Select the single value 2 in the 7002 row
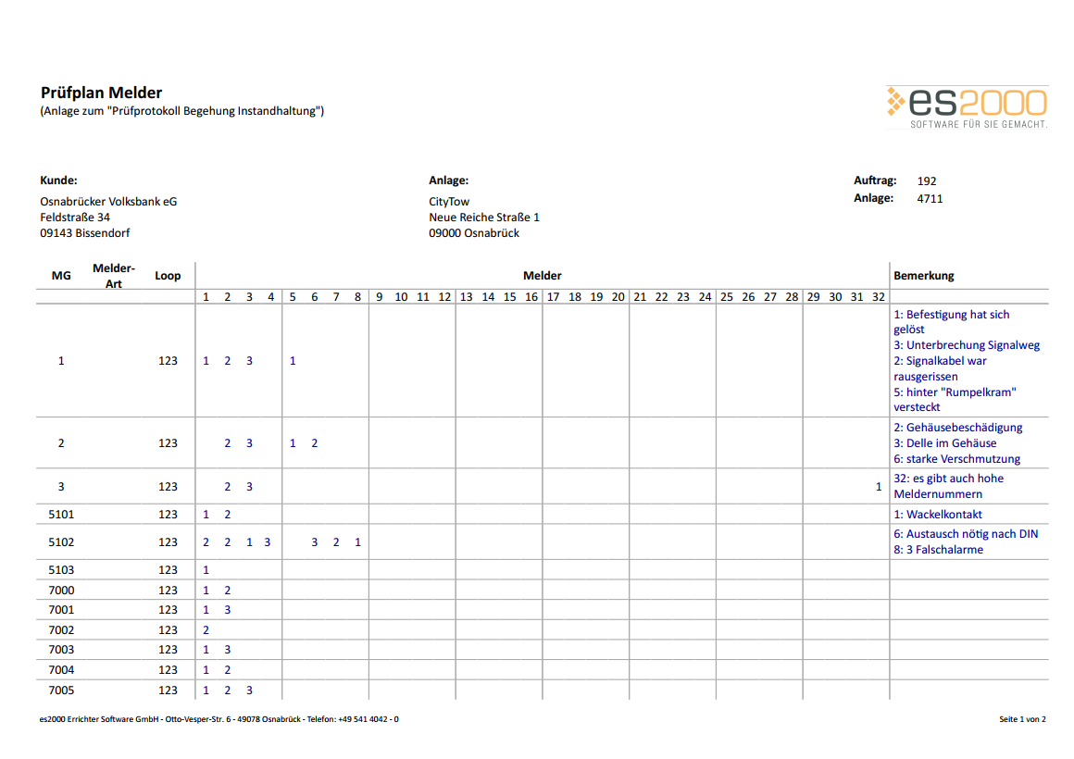1074x759 pixels. tap(206, 630)
